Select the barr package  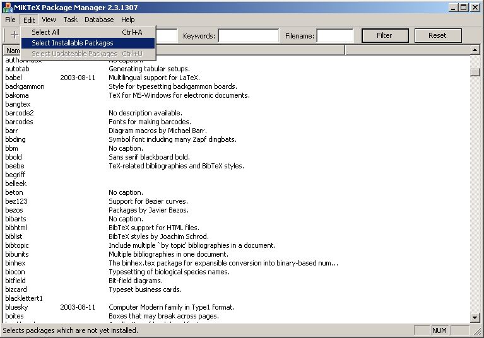[x=11, y=131]
